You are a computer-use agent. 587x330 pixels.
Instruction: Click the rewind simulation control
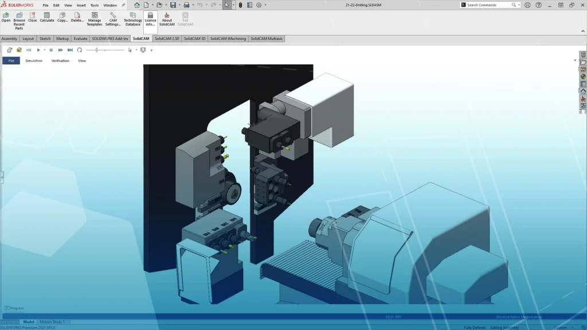coord(29,50)
